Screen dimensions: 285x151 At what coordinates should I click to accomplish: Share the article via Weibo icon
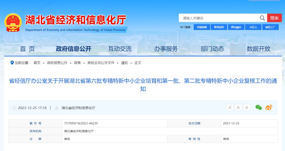(x=269, y=108)
